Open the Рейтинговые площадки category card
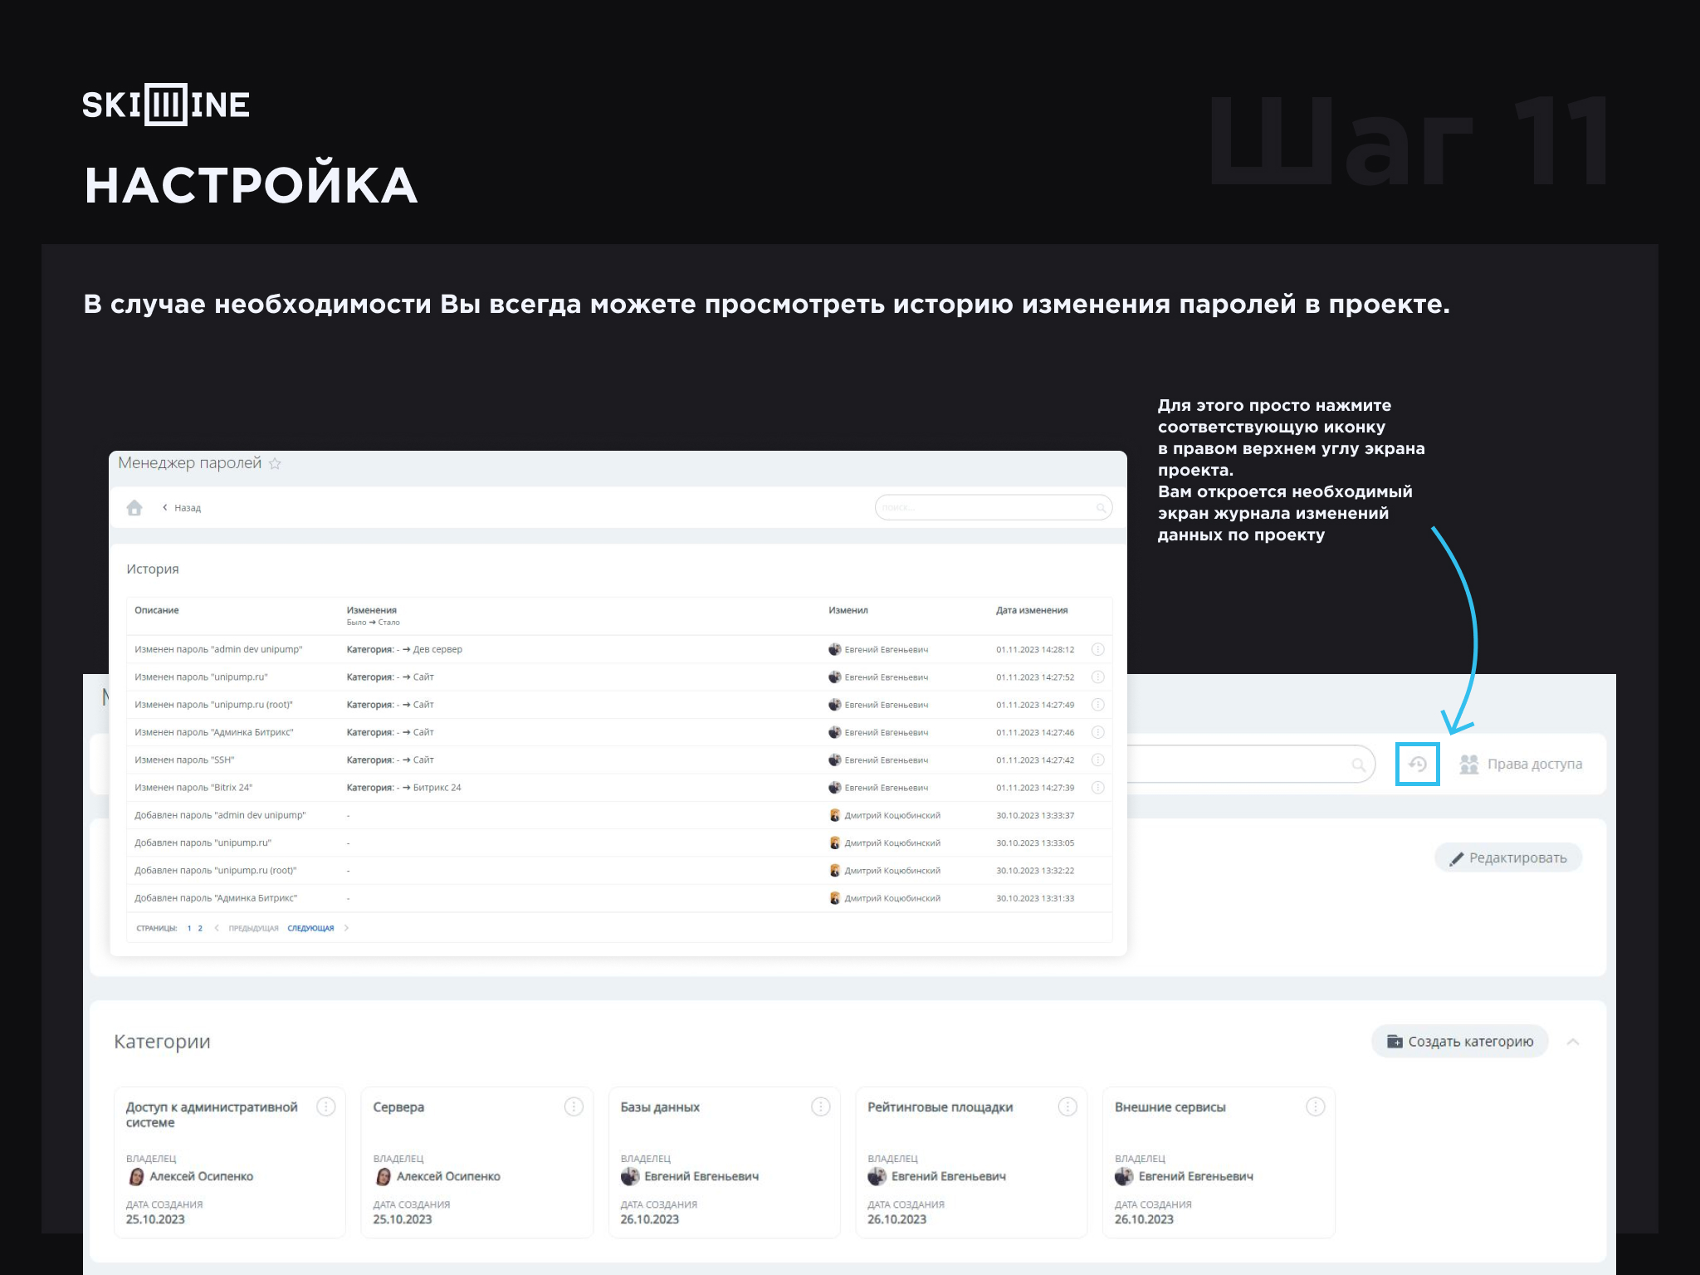This screenshot has height=1275, width=1700. click(971, 1162)
